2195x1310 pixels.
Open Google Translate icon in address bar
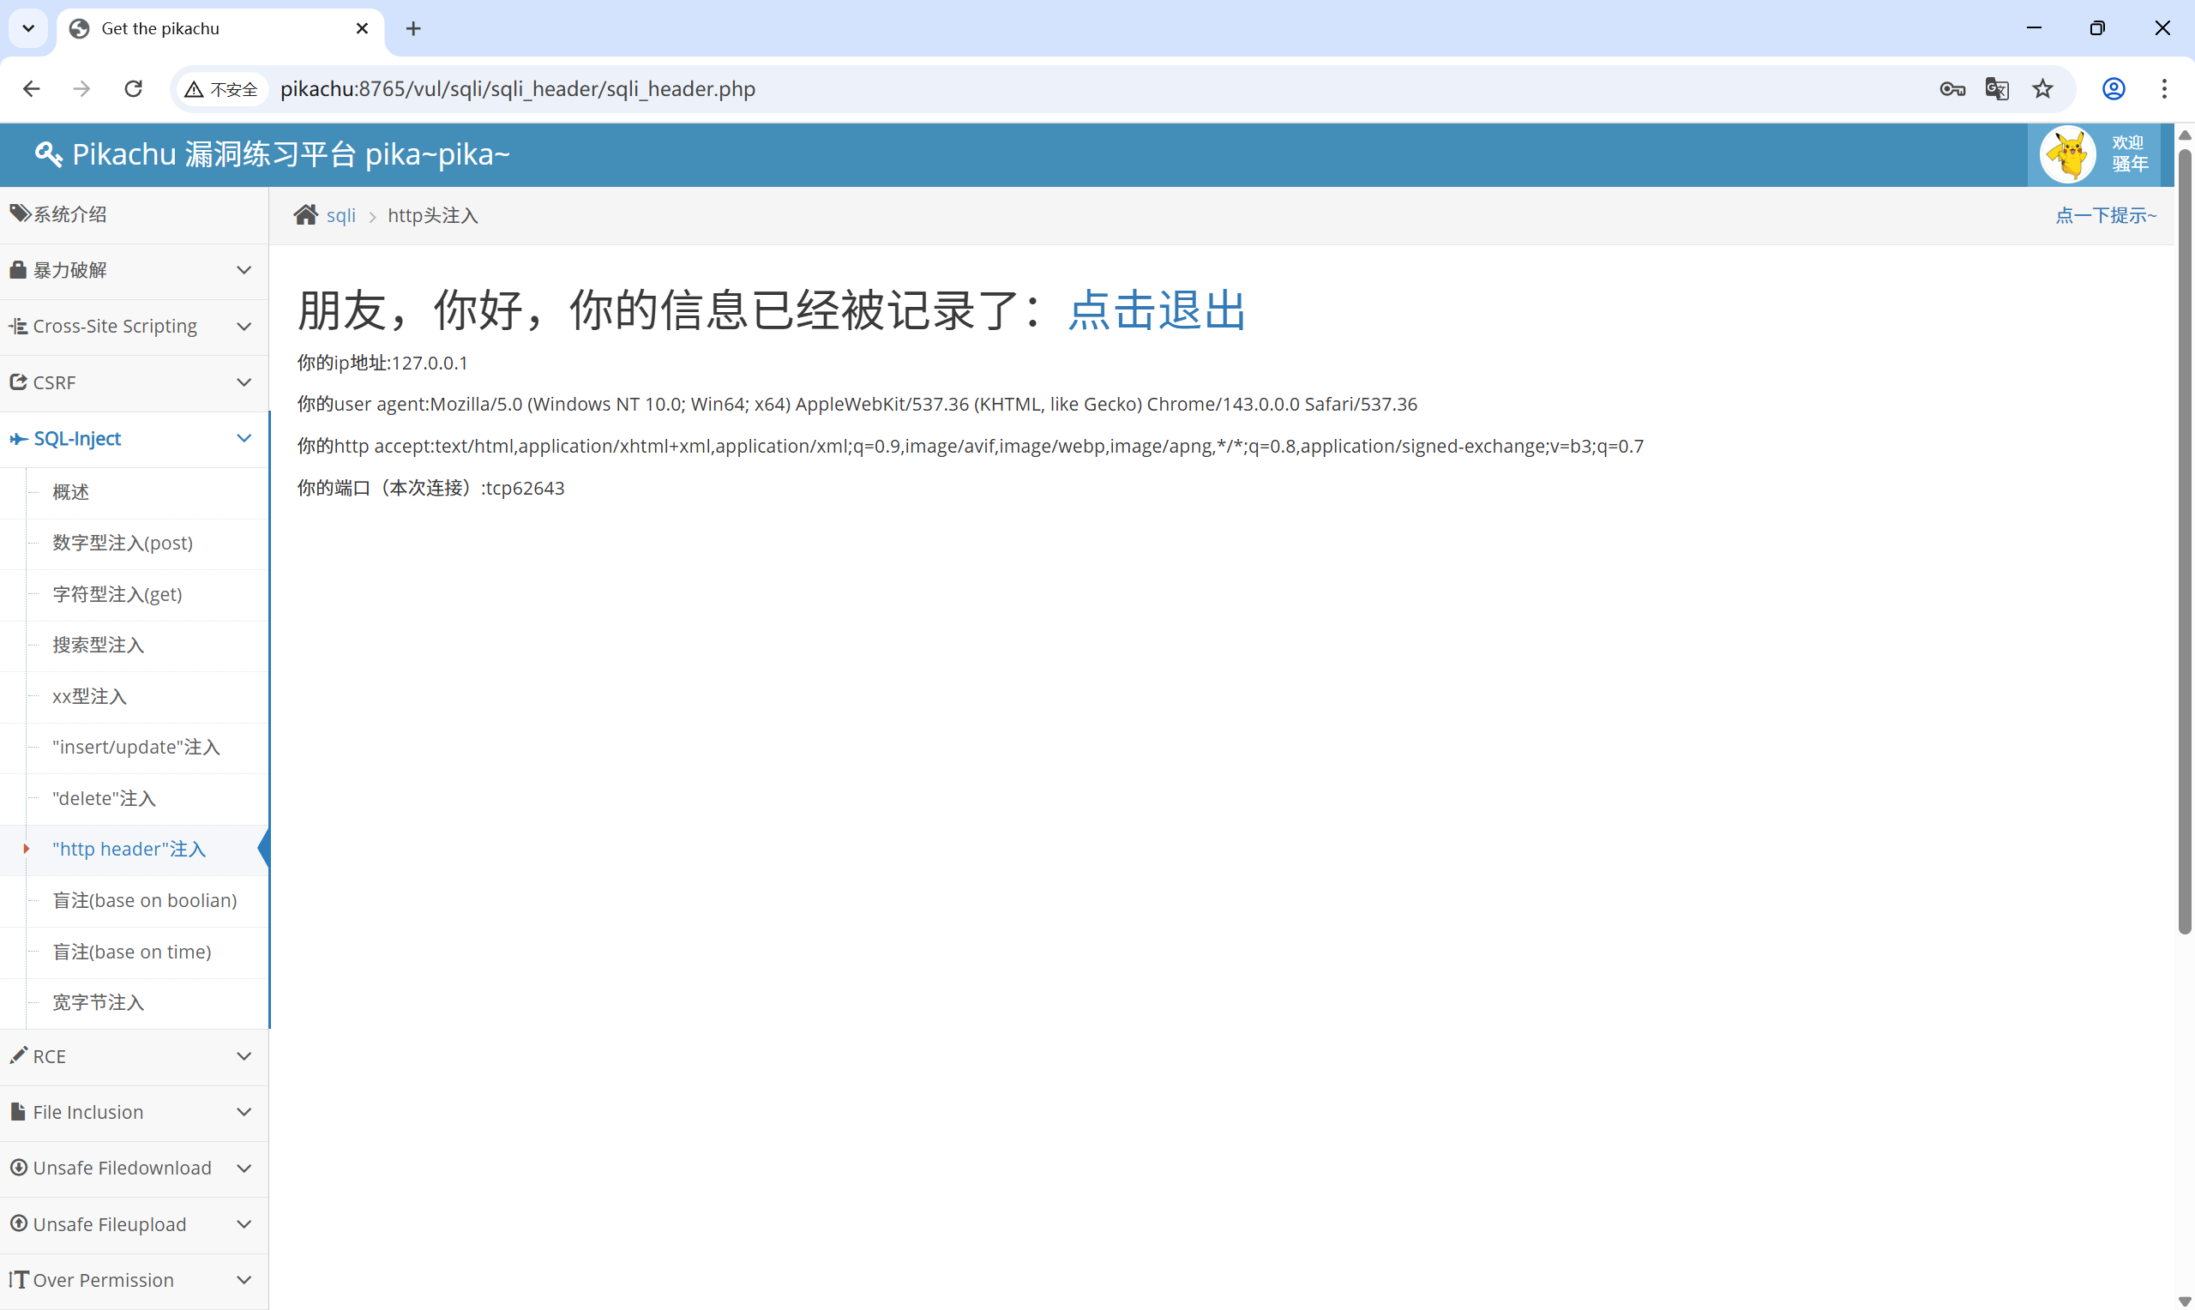1996,89
